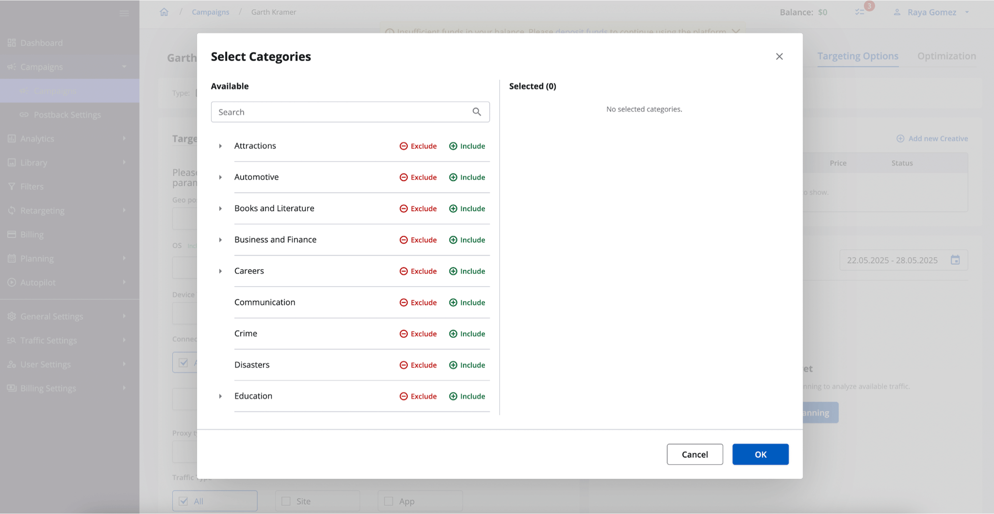The height and width of the screenshot is (514, 994).
Task: Click the tasks checklist icon with badge 3
Action: coord(860,12)
